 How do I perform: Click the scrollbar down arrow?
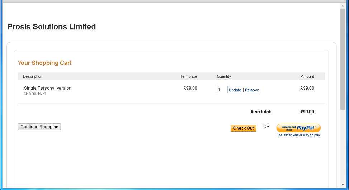tap(343, 185)
